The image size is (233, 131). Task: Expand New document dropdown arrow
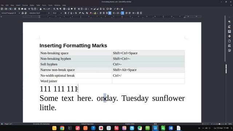pyautogui.click(x=4, y=9)
